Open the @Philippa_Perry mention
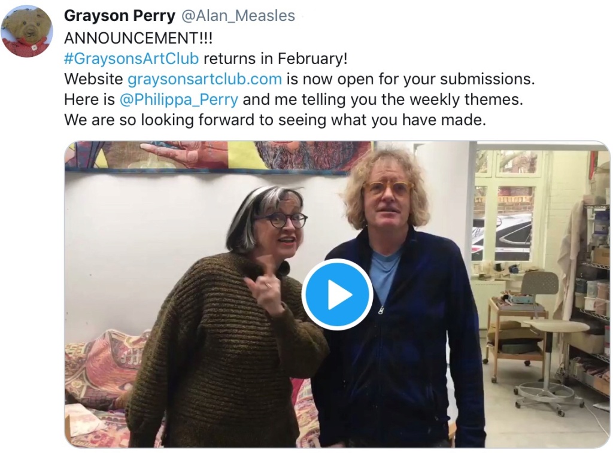This screenshot has width=613, height=453. (178, 99)
